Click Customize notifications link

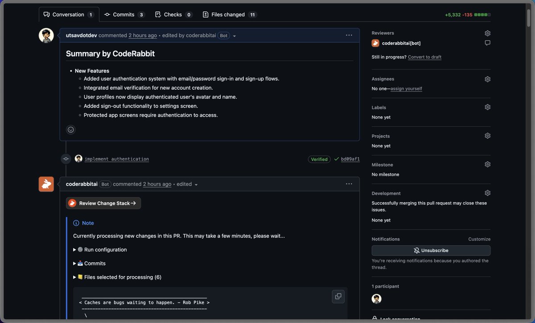click(479, 239)
